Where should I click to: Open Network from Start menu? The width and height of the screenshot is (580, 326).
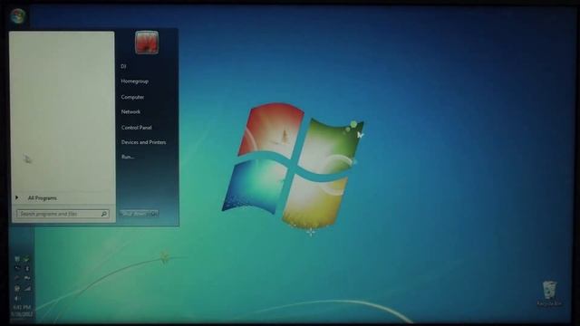(x=130, y=111)
